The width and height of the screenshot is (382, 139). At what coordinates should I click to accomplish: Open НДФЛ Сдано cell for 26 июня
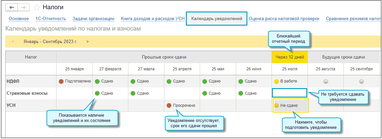coord(254,81)
